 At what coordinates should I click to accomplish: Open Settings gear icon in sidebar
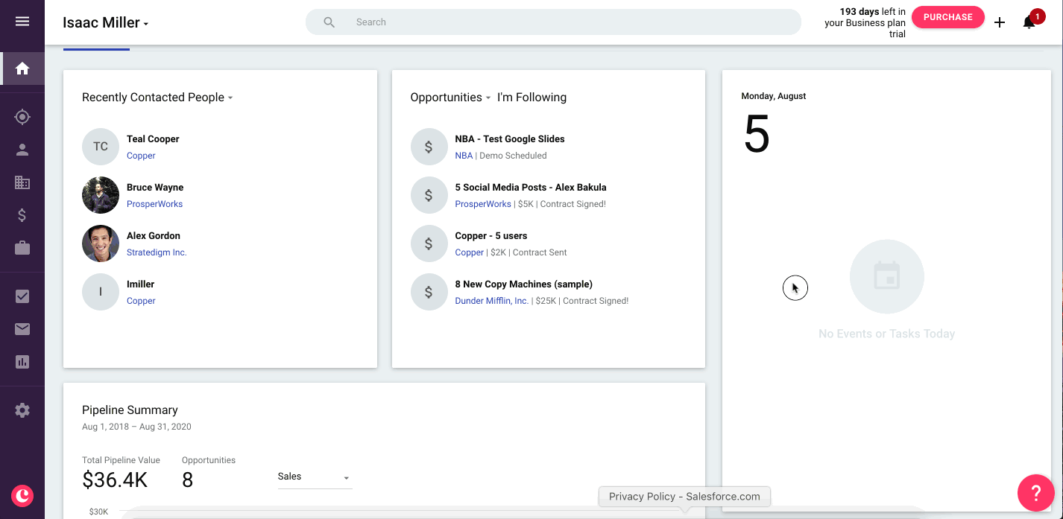pyautogui.click(x=22, y=410)
